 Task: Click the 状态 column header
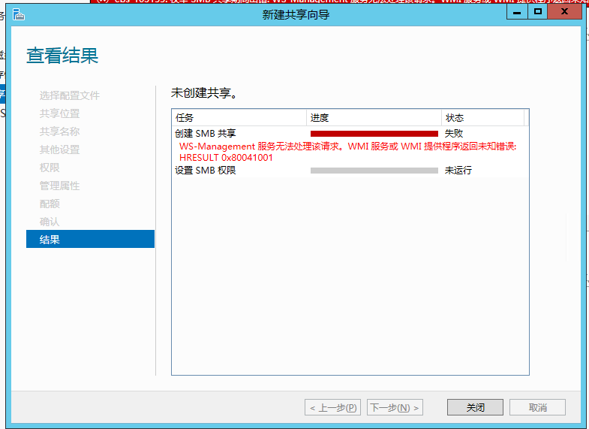click(x=483, y=118)
